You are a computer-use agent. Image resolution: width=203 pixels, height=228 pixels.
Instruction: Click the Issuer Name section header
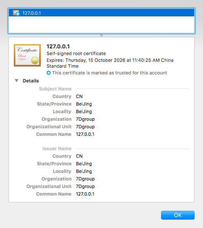point(57,148)
